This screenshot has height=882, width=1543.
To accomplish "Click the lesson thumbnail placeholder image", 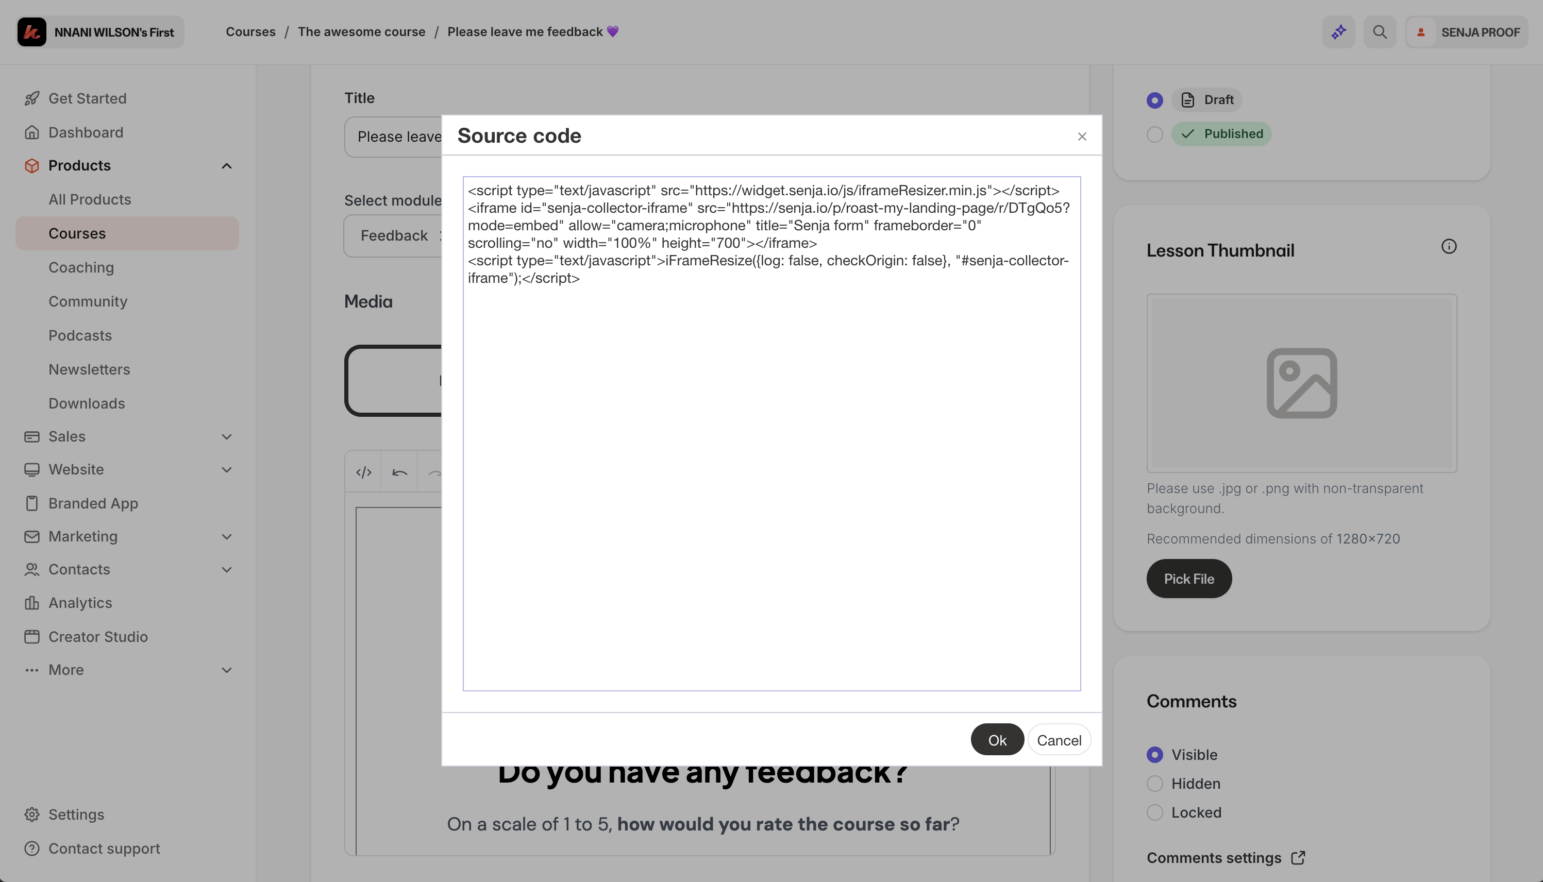I will [1301, 383].
